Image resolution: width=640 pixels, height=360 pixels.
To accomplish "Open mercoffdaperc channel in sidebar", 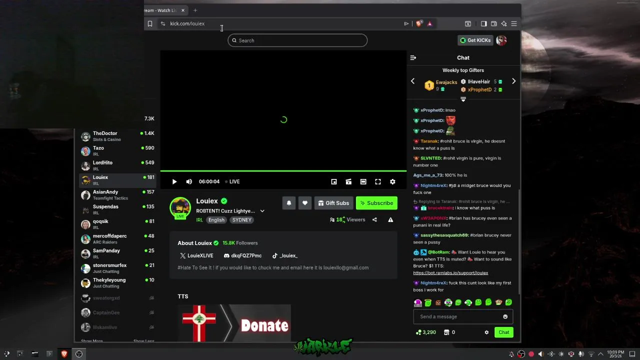I will tap(117, 238).
